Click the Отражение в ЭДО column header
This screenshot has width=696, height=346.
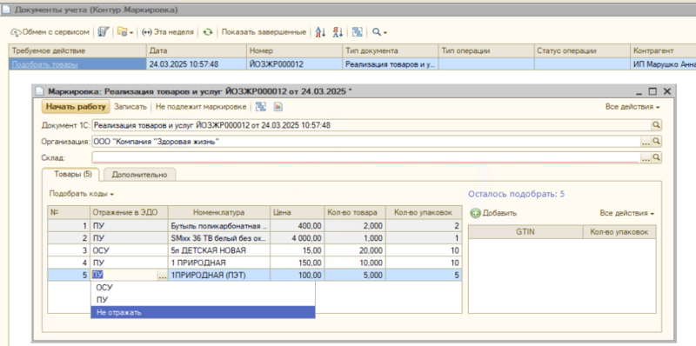pyautogui.click(x=129, y=212)
